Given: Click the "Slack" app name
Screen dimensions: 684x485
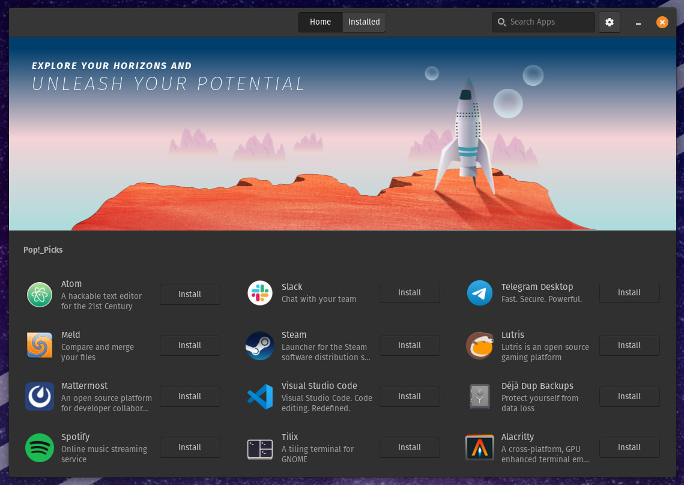Looking at the screenshot, I should pos(292,287).
